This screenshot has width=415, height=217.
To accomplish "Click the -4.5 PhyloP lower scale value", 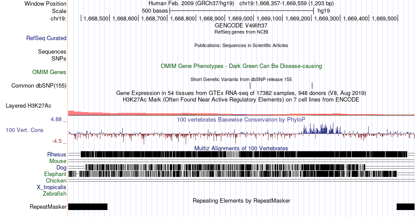I will (x=57, y=141).
